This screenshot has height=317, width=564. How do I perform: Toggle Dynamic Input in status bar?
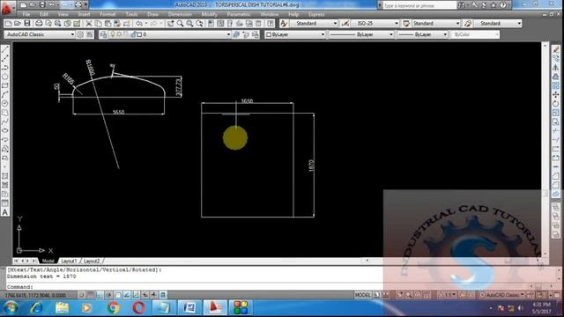(x=145, y=295)
